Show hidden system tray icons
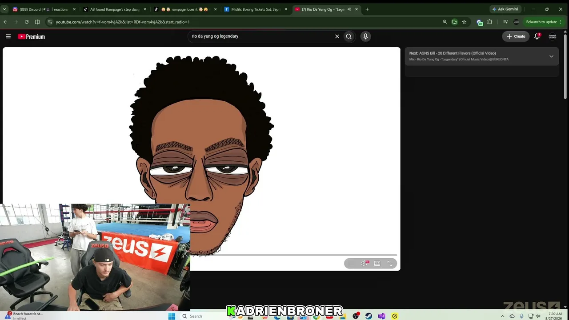This screenshot has width=569, height=320. click(503, 316)
